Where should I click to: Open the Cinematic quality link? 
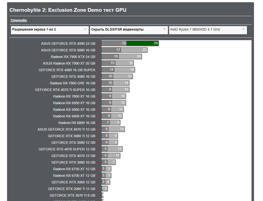[19, 20]
